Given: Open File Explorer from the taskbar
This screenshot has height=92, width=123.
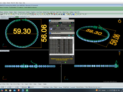Looking at the screenshot, I should click(6, 90).
